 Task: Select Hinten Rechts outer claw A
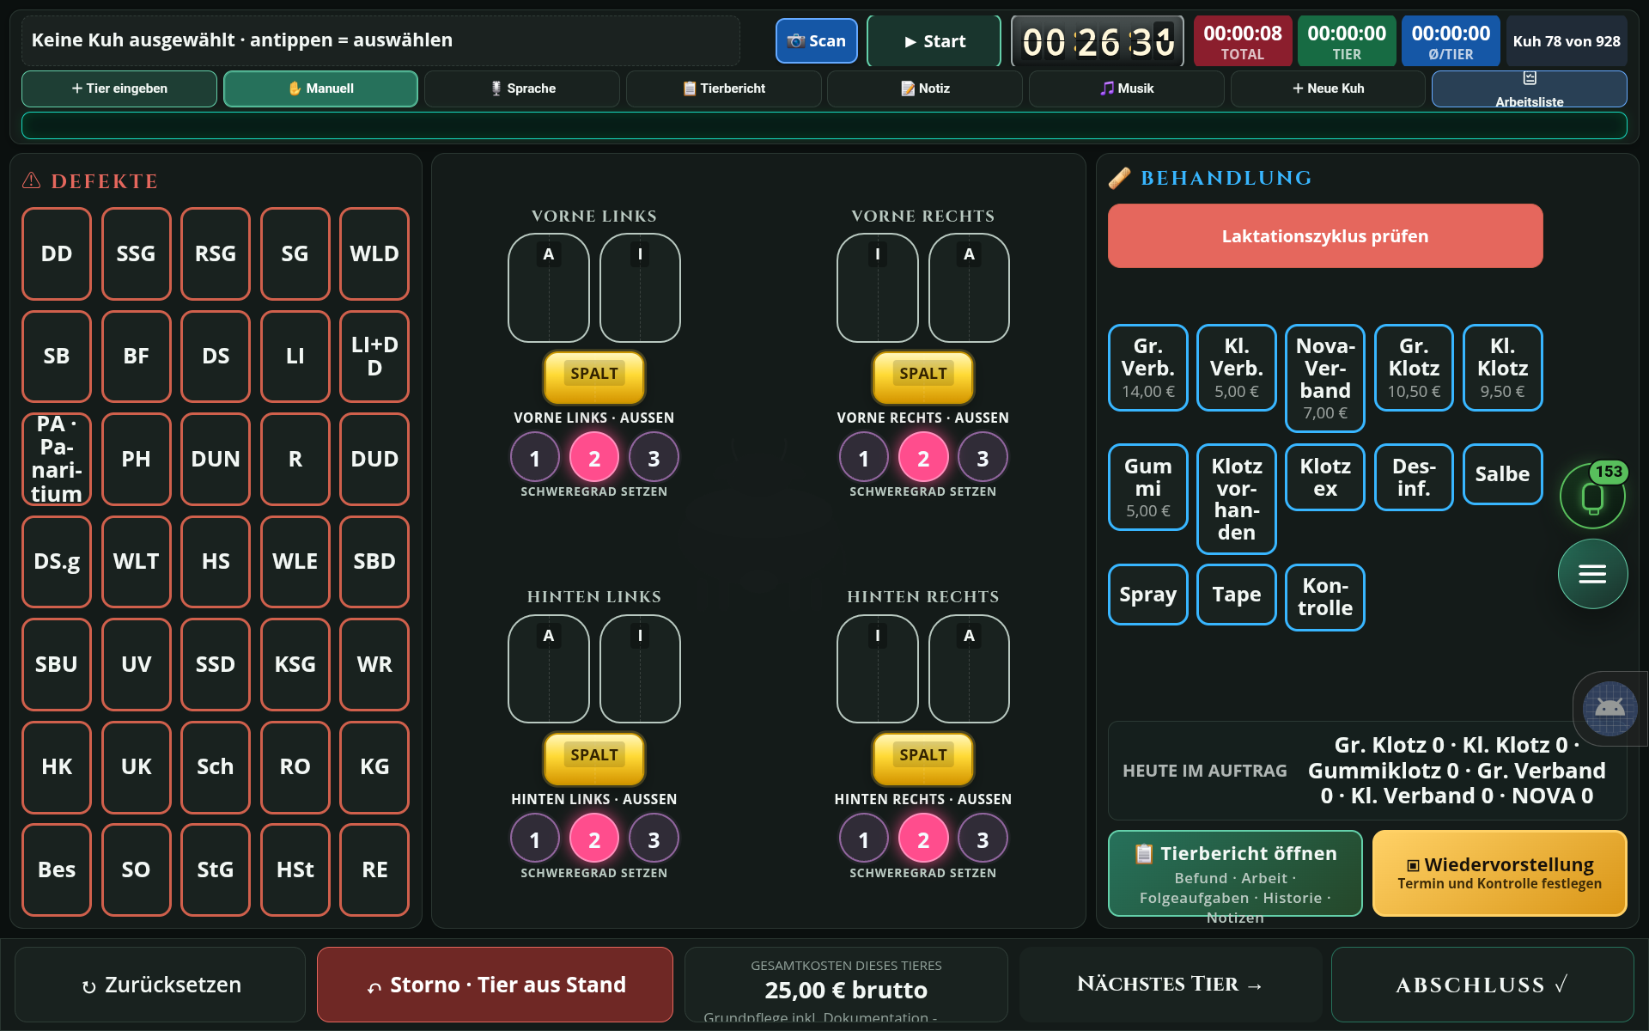coord(969,669)
